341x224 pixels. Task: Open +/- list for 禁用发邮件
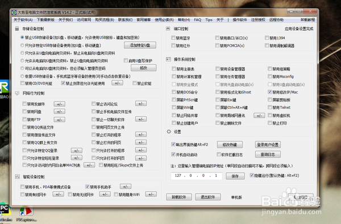pos(59,104)
